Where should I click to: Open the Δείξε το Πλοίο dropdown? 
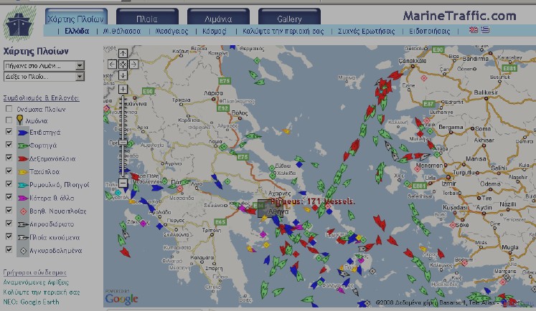(x=44, y=77)
